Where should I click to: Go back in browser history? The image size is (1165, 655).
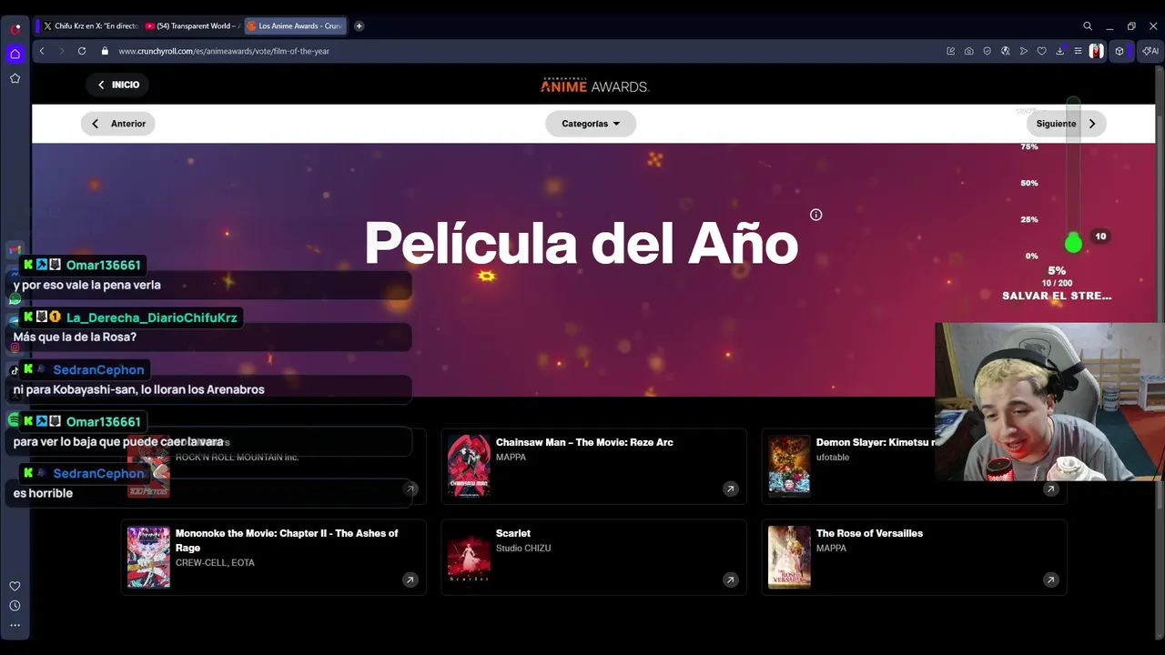[42, 51]
